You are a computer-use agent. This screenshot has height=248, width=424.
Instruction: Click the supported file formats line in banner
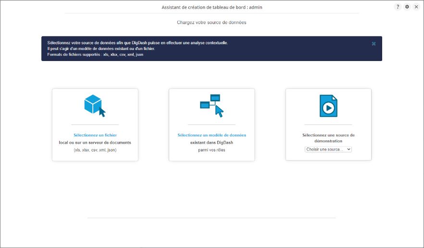coord(95,54)
